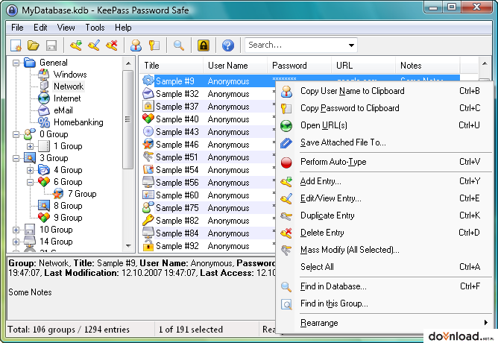Click the Copy Password toolbar icon

point(154,45)
